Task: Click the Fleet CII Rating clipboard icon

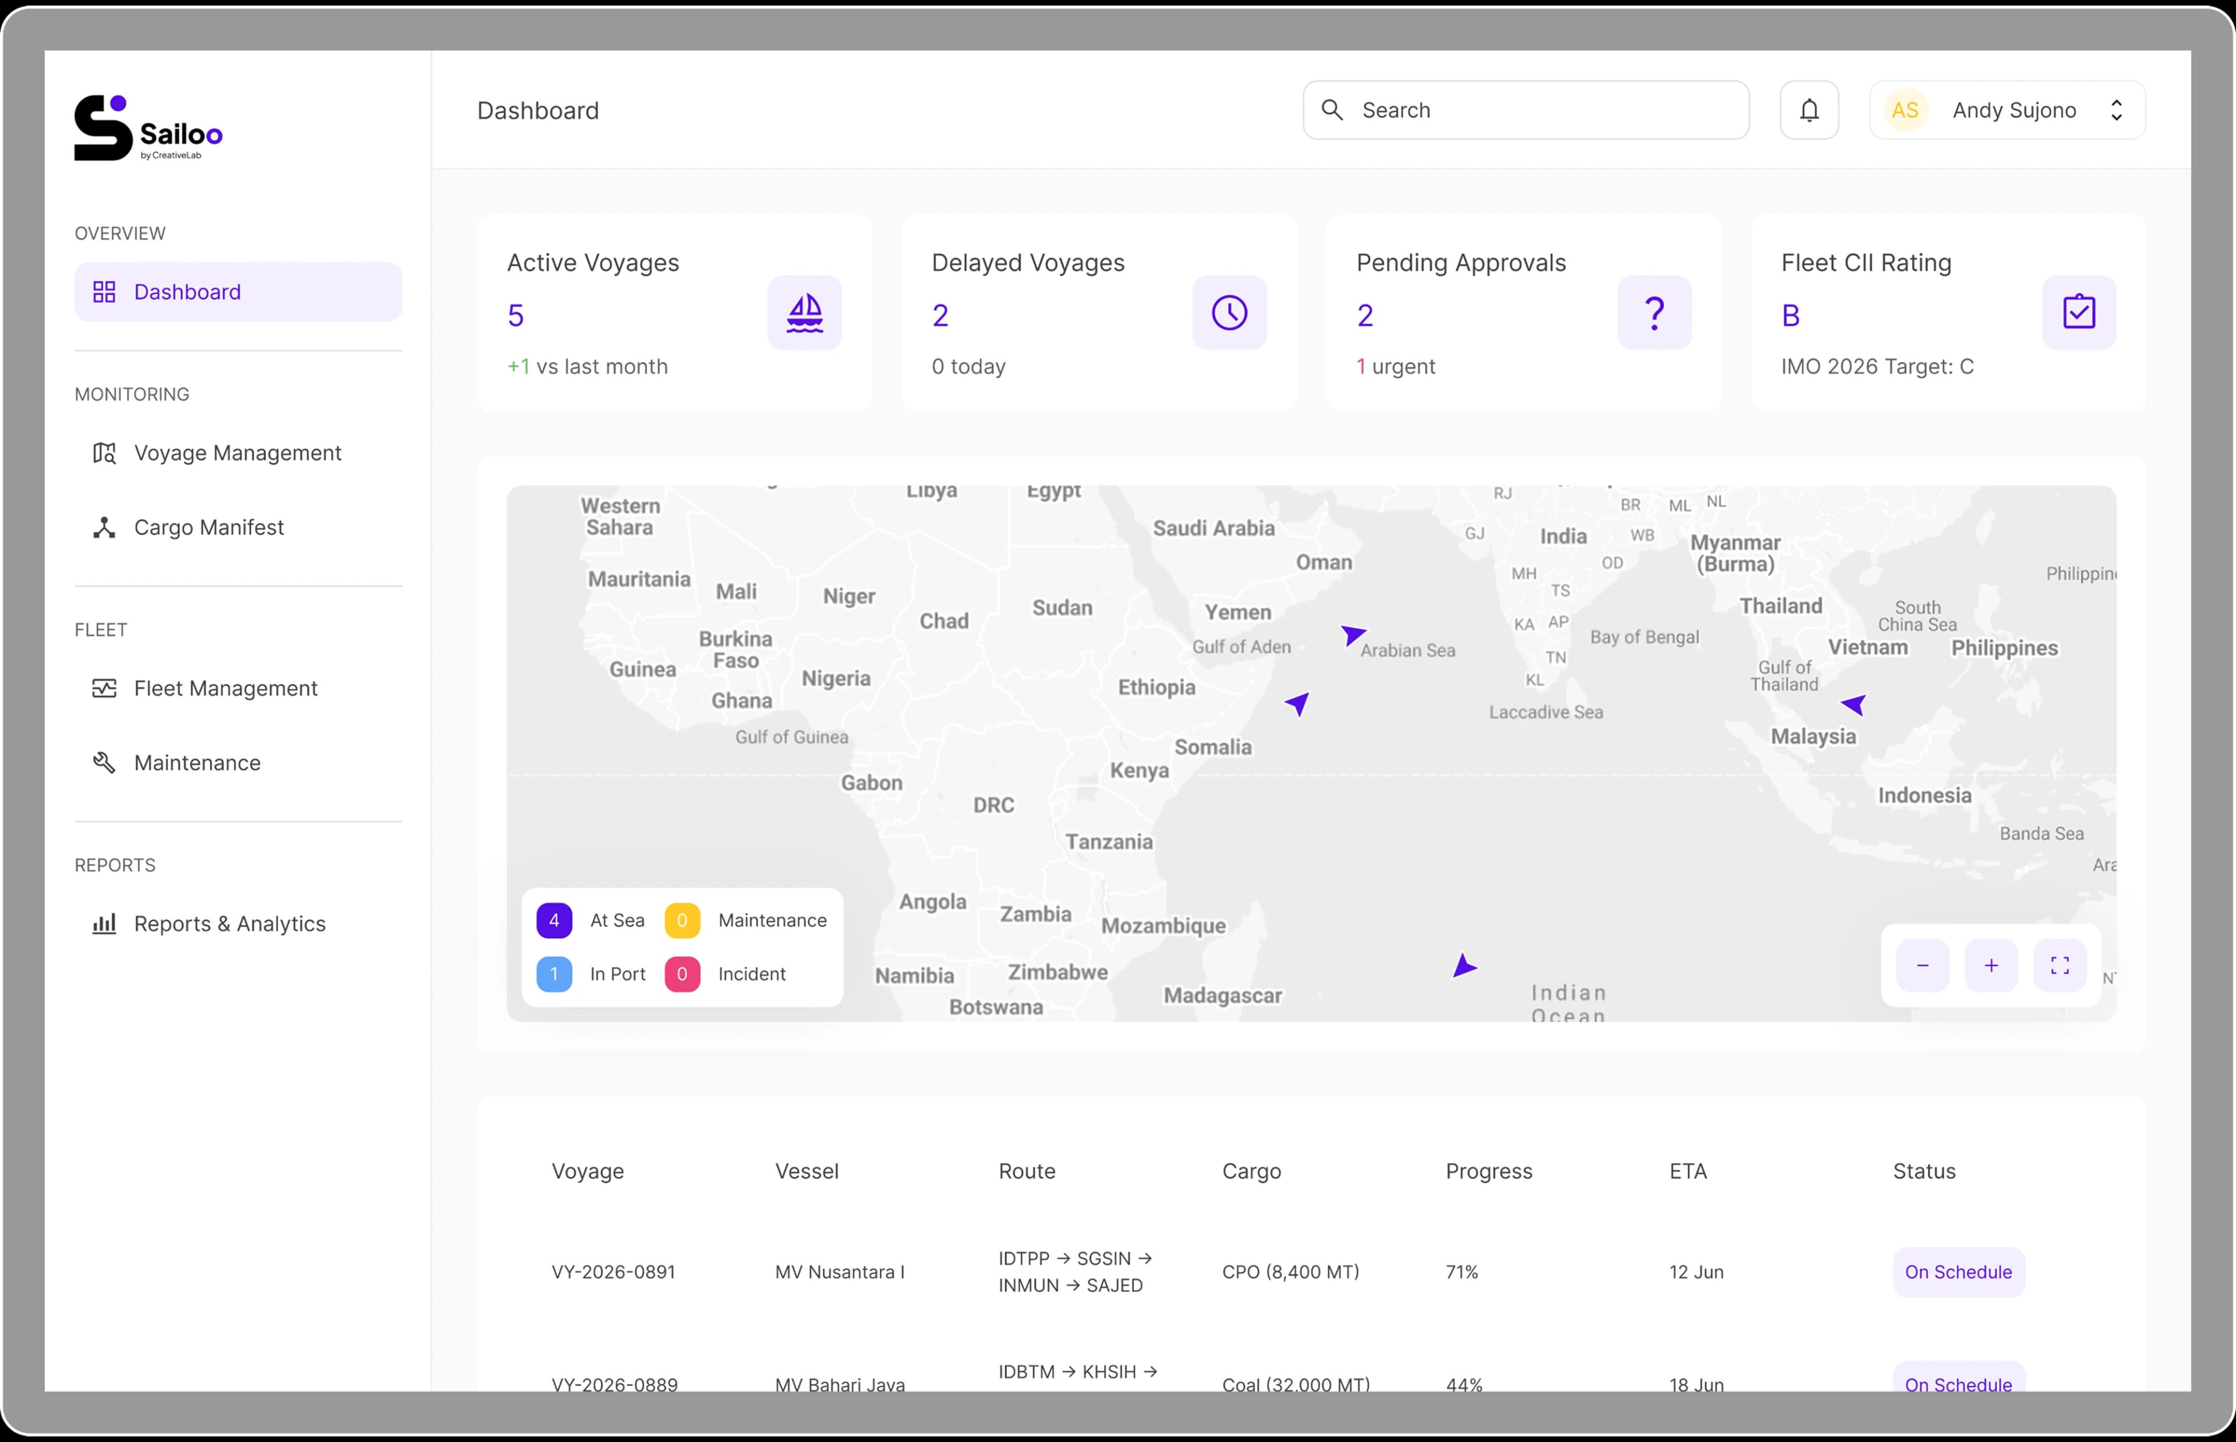Action: 2079,313
